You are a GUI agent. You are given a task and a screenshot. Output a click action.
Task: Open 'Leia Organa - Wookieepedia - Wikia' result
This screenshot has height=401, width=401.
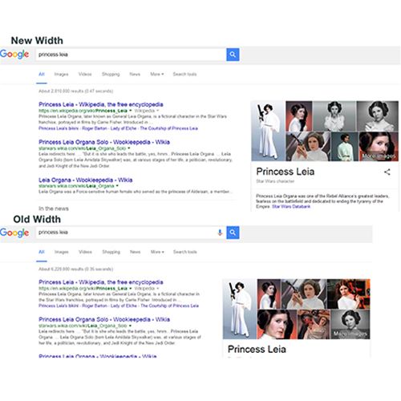(86, 180)
